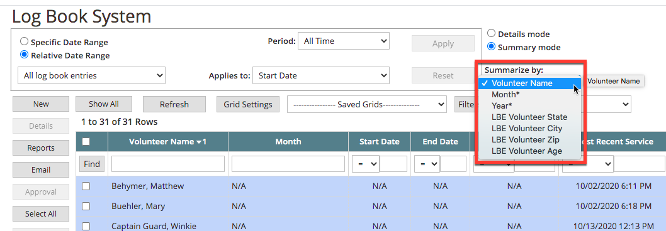Open Grid Settings
This screenshot has width=666, height=231.
(248, 104)
